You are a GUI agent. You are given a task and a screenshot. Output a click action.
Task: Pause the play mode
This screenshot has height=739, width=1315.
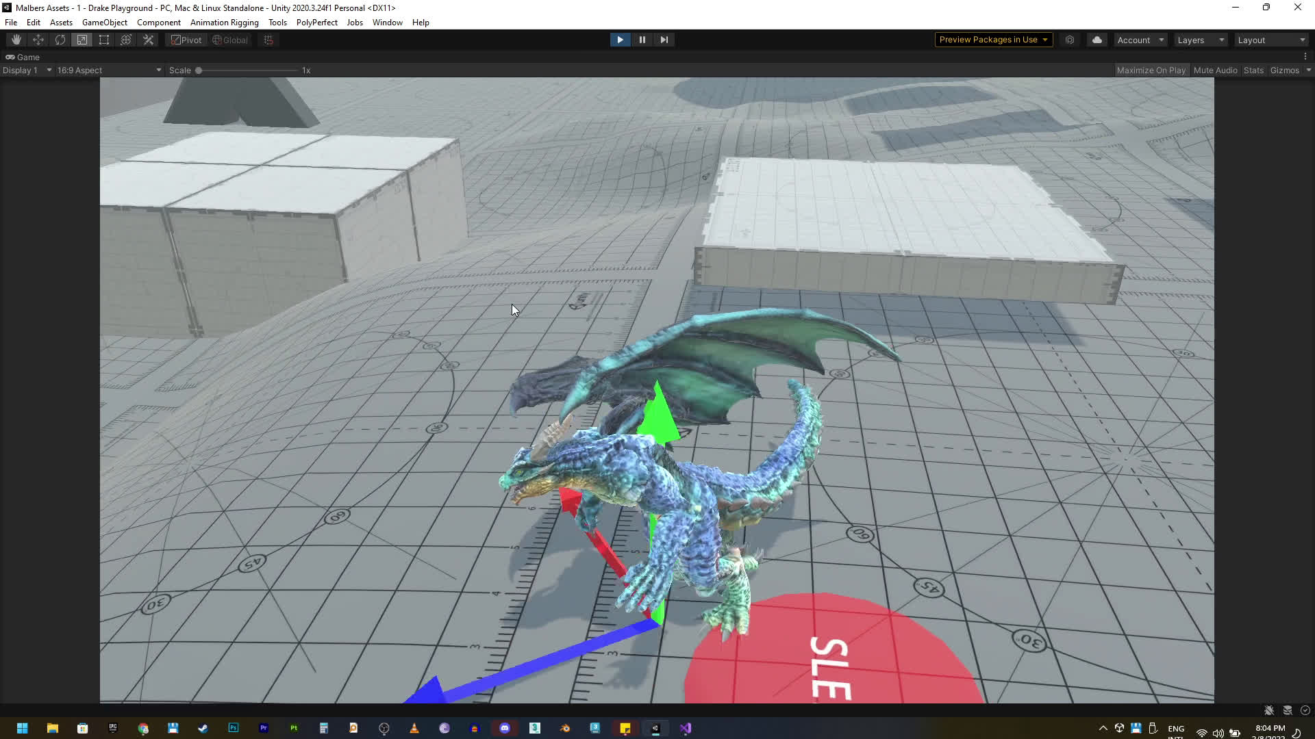point(642,40)
